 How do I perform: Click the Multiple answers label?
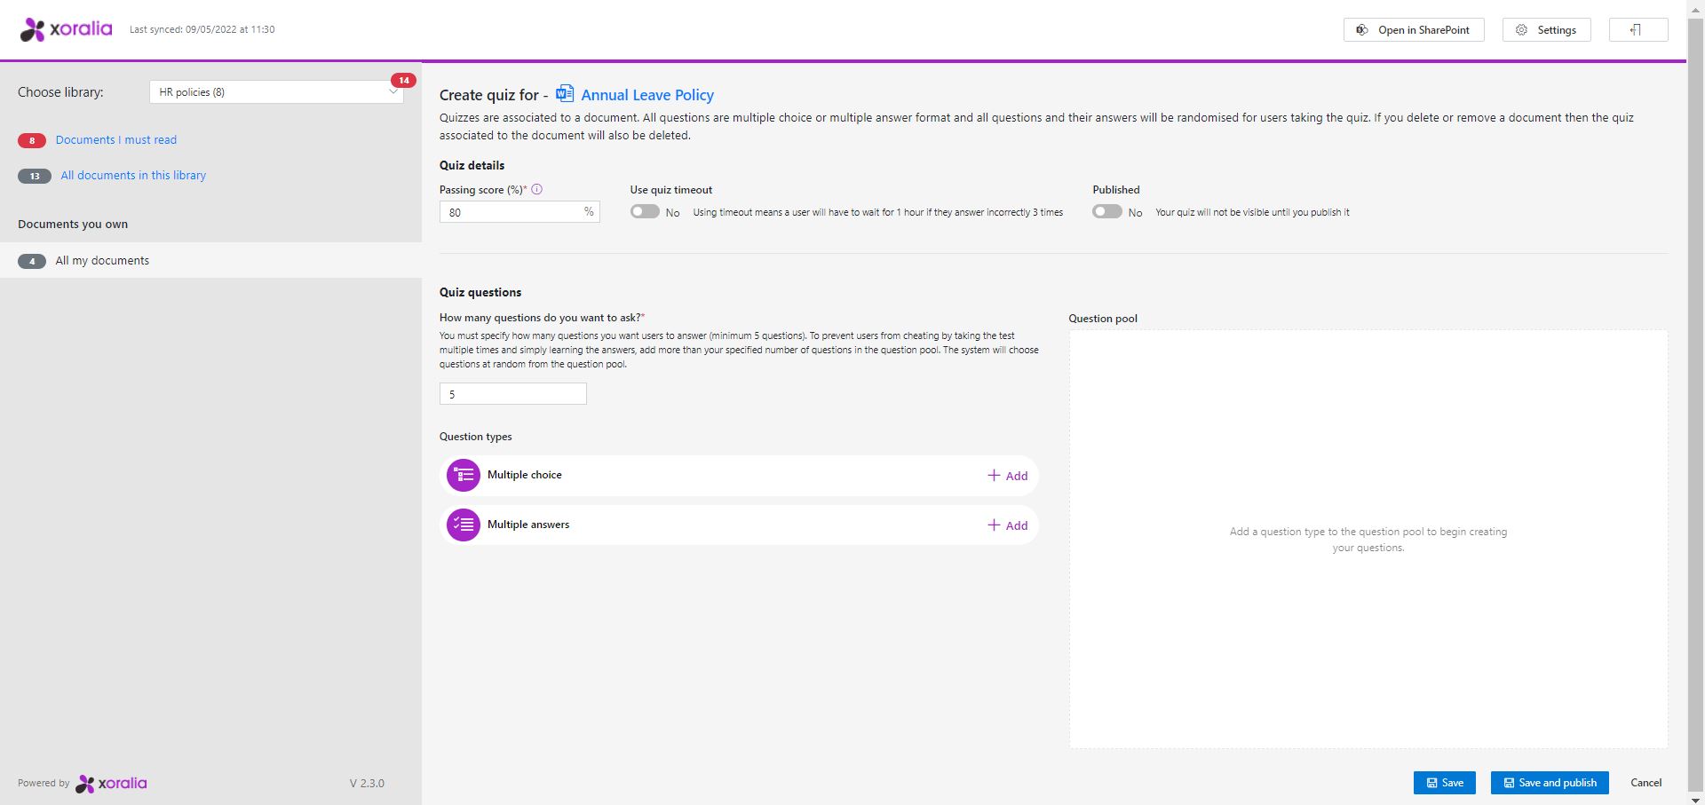[x=528, y=525]
